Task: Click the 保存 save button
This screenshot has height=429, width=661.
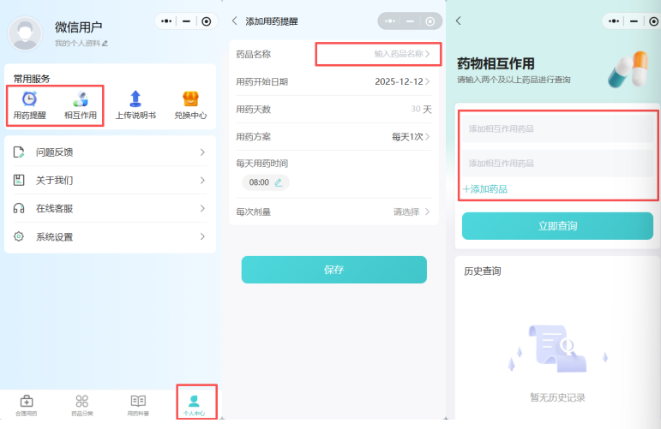Action: click(x=334, y=270)
